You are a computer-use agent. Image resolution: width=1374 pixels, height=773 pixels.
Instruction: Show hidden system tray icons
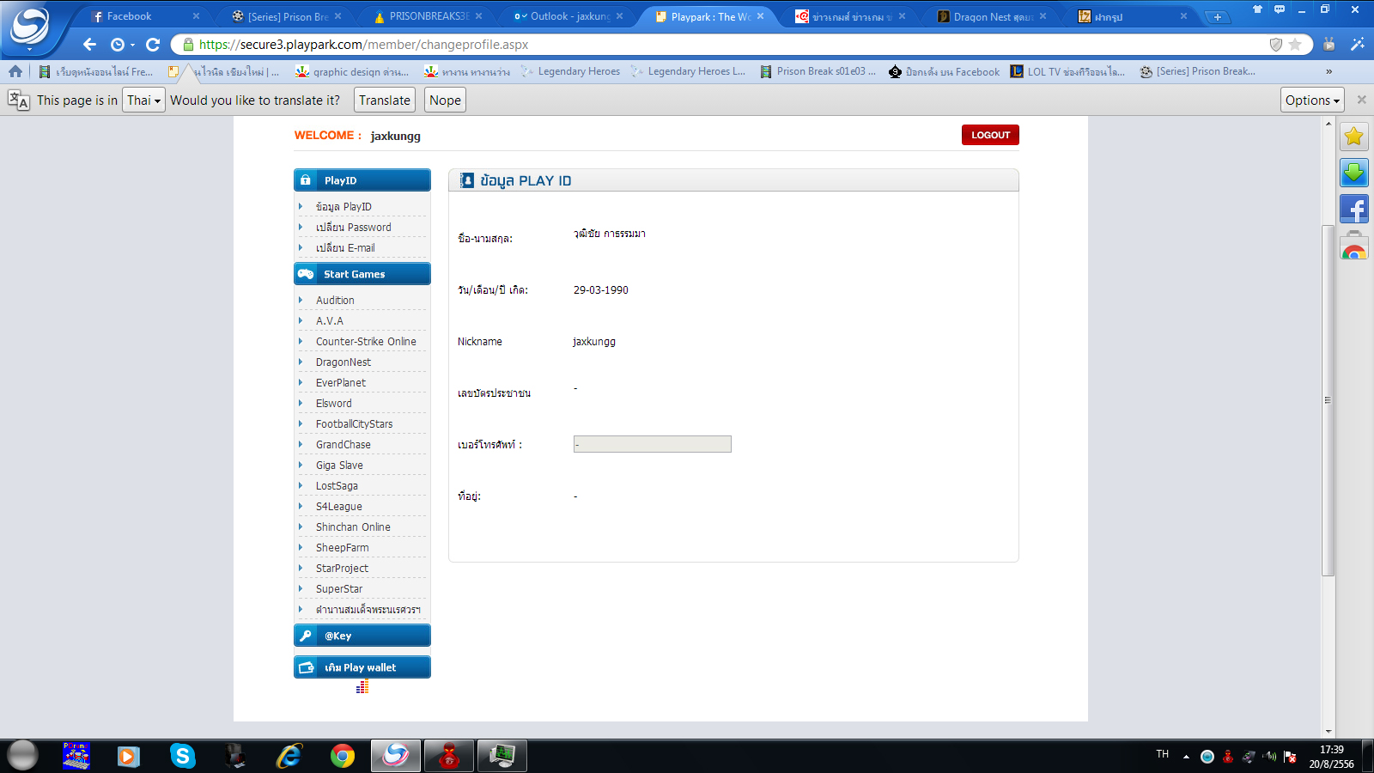click(1186, 757)
